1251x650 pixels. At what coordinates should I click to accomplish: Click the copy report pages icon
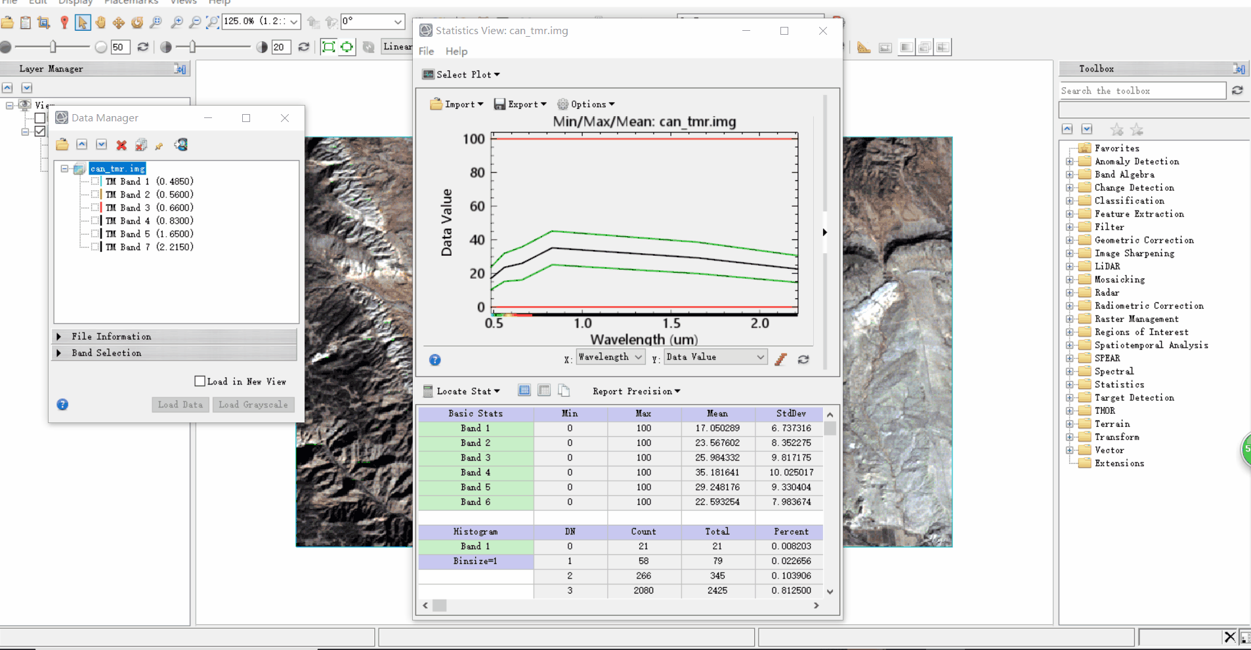564,390
